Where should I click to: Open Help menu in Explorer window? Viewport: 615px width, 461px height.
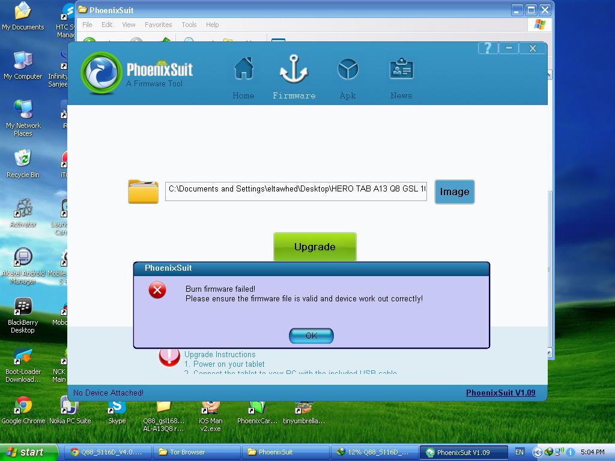tap(213, 25)
